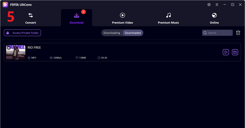Open the Premium Music tab
The width and height of the screenshot is (245, 128).
(168, 18)
